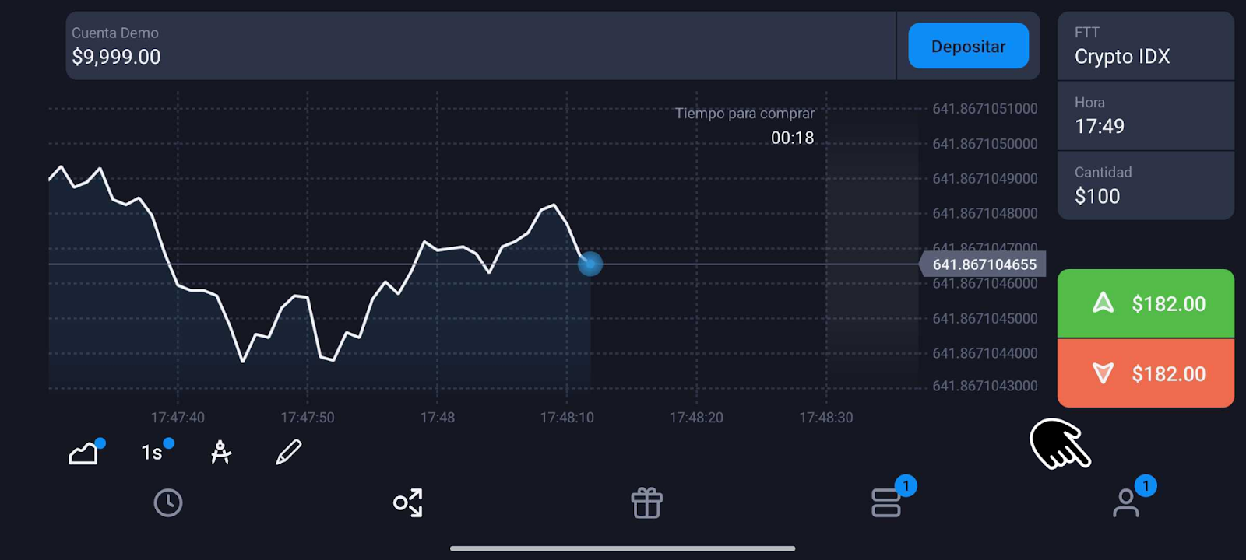Open the chart type area icon
The image size is (1246, 560).
click(x=85, y=452)
